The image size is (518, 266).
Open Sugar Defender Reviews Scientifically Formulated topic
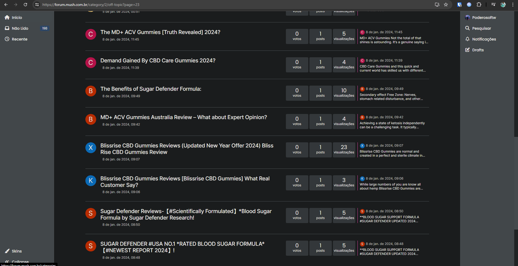[186, 214]
